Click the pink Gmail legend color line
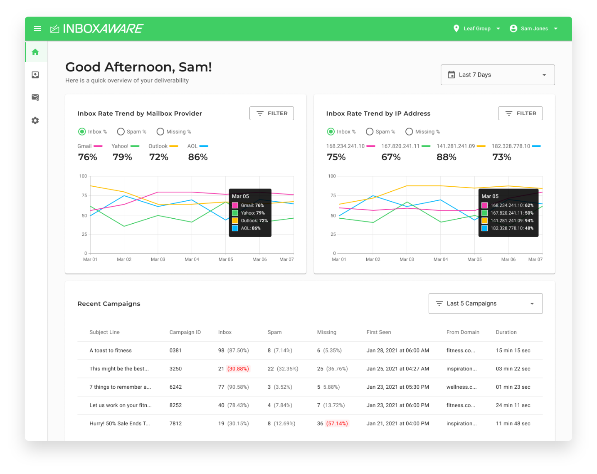This screenshot has height=474, width=597. tap(98, 146)
